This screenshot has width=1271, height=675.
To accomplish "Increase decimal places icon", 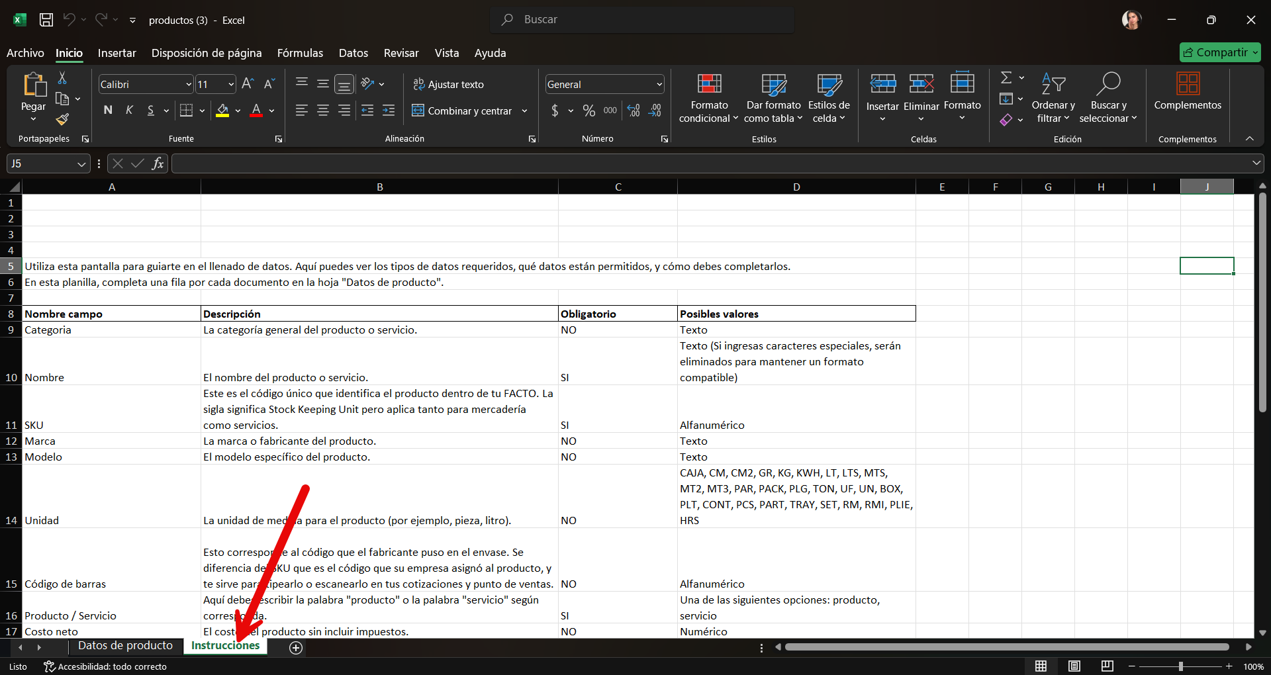I will point(634,111).
